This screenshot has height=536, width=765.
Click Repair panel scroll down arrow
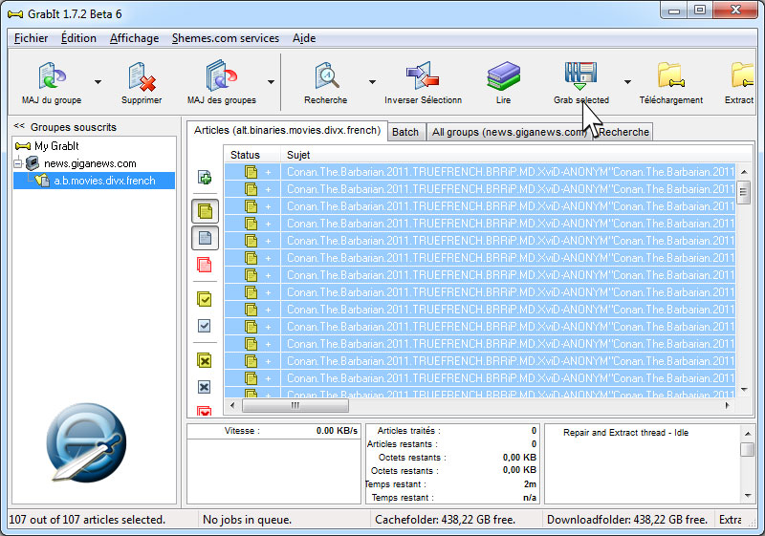click(x=747, y=496)
